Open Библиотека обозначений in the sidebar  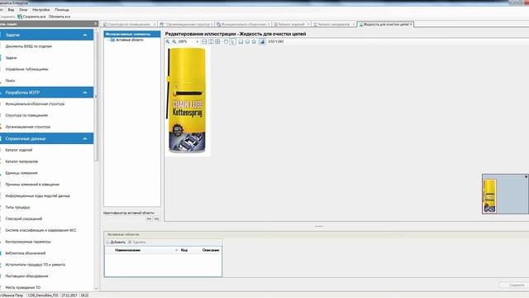tap(26, 253)
